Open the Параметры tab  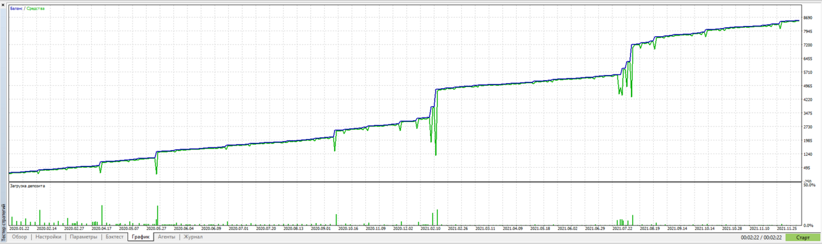tap(83, 237)
